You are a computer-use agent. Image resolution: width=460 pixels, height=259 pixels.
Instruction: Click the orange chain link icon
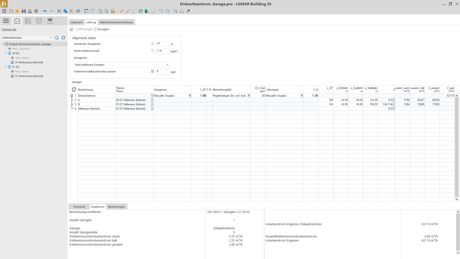[x=122, y=11]
